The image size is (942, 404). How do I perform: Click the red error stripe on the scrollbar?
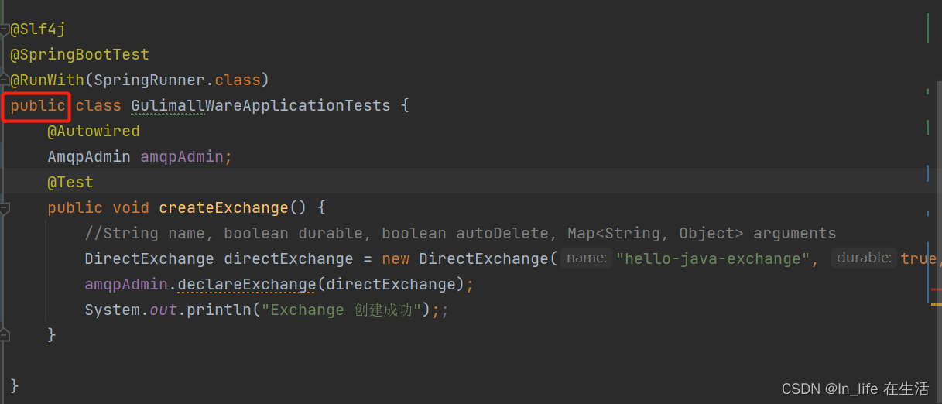pos(937,289)
